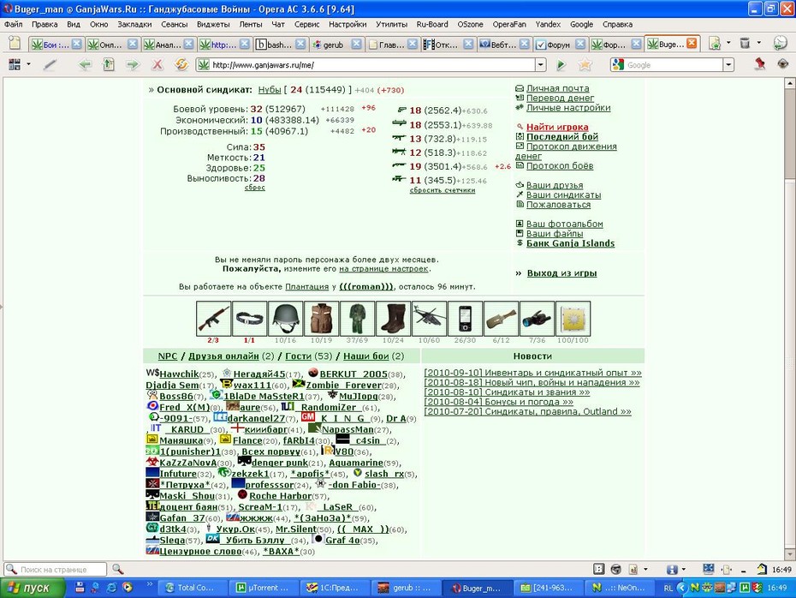Open the Личная почта link
The width and height of the screenshot is (796, 598).
tap(557, 88)
